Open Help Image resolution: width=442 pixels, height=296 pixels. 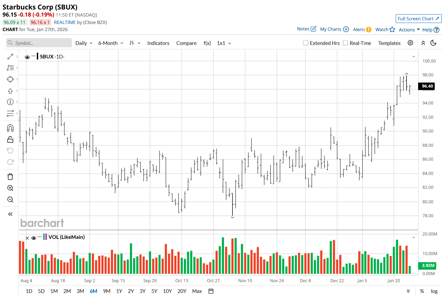coord(431,30)
